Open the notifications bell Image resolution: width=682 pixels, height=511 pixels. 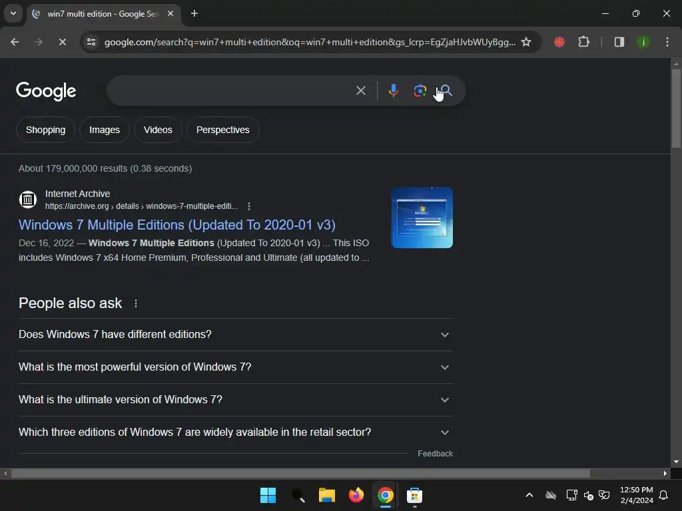click(664, 495)
